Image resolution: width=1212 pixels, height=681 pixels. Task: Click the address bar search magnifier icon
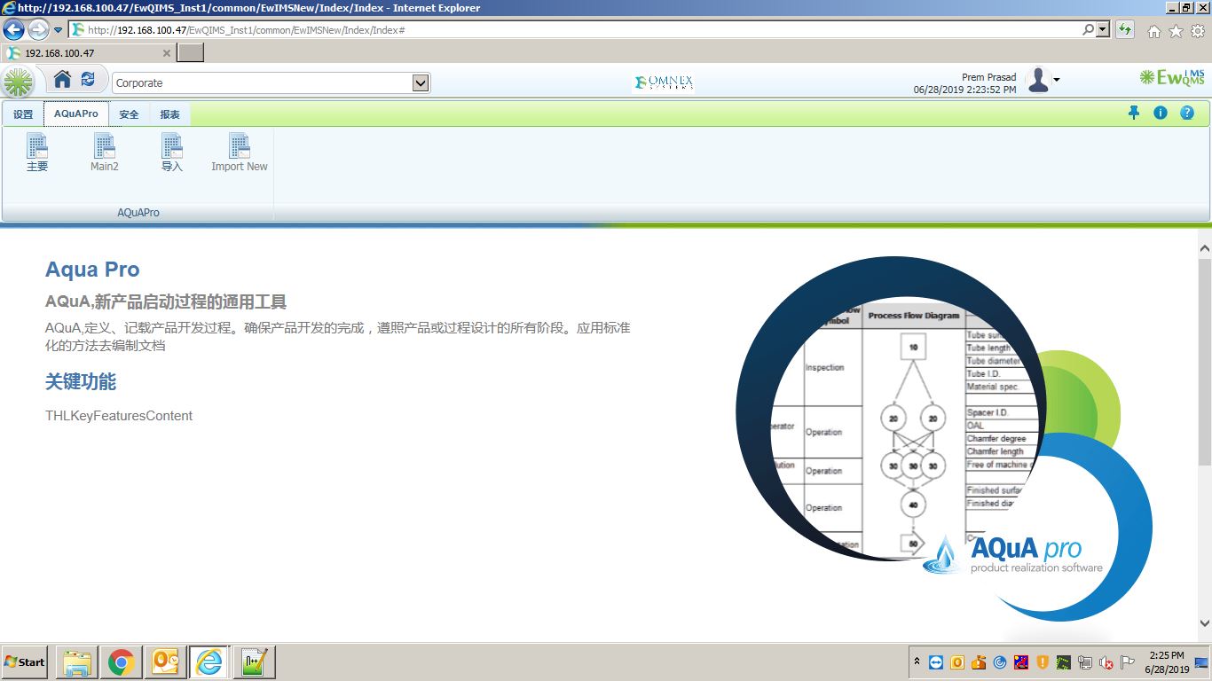pos(1088,29)
